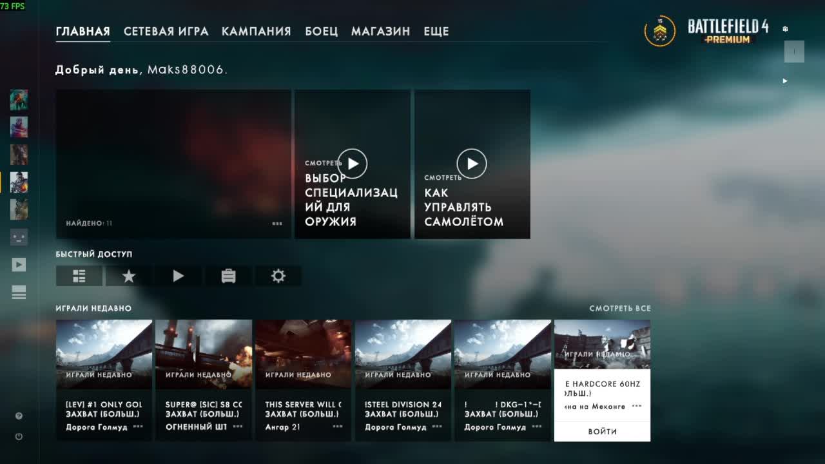Open the quick access favorites star

pos(129,276)
